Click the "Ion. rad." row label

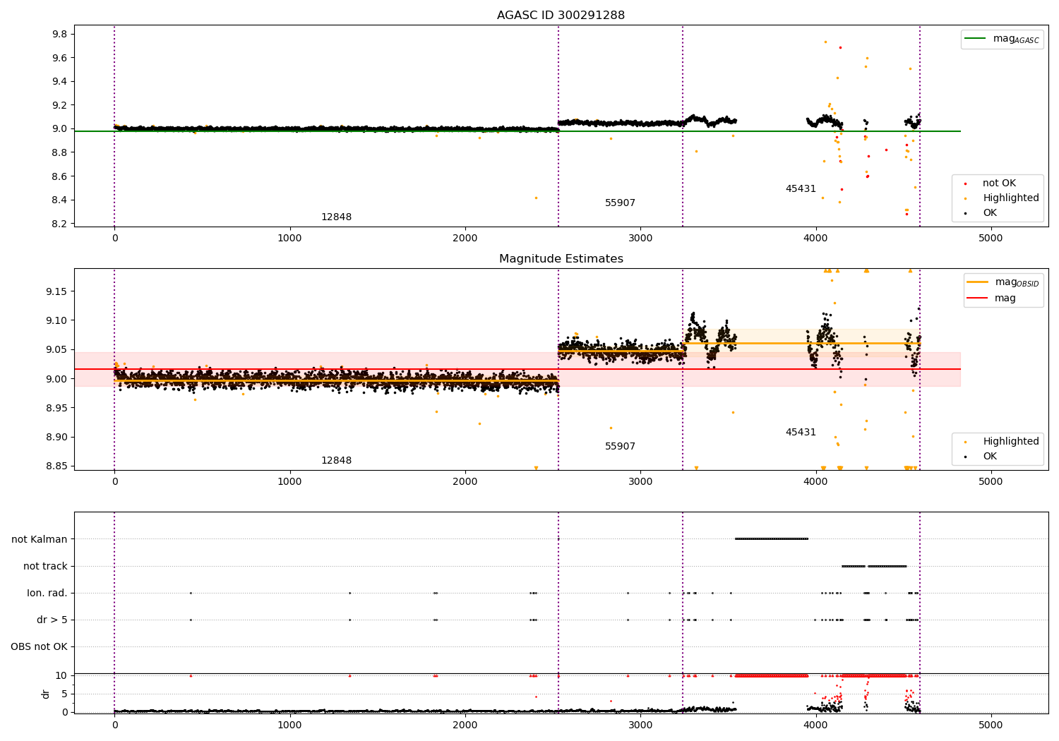pos(47,593)
